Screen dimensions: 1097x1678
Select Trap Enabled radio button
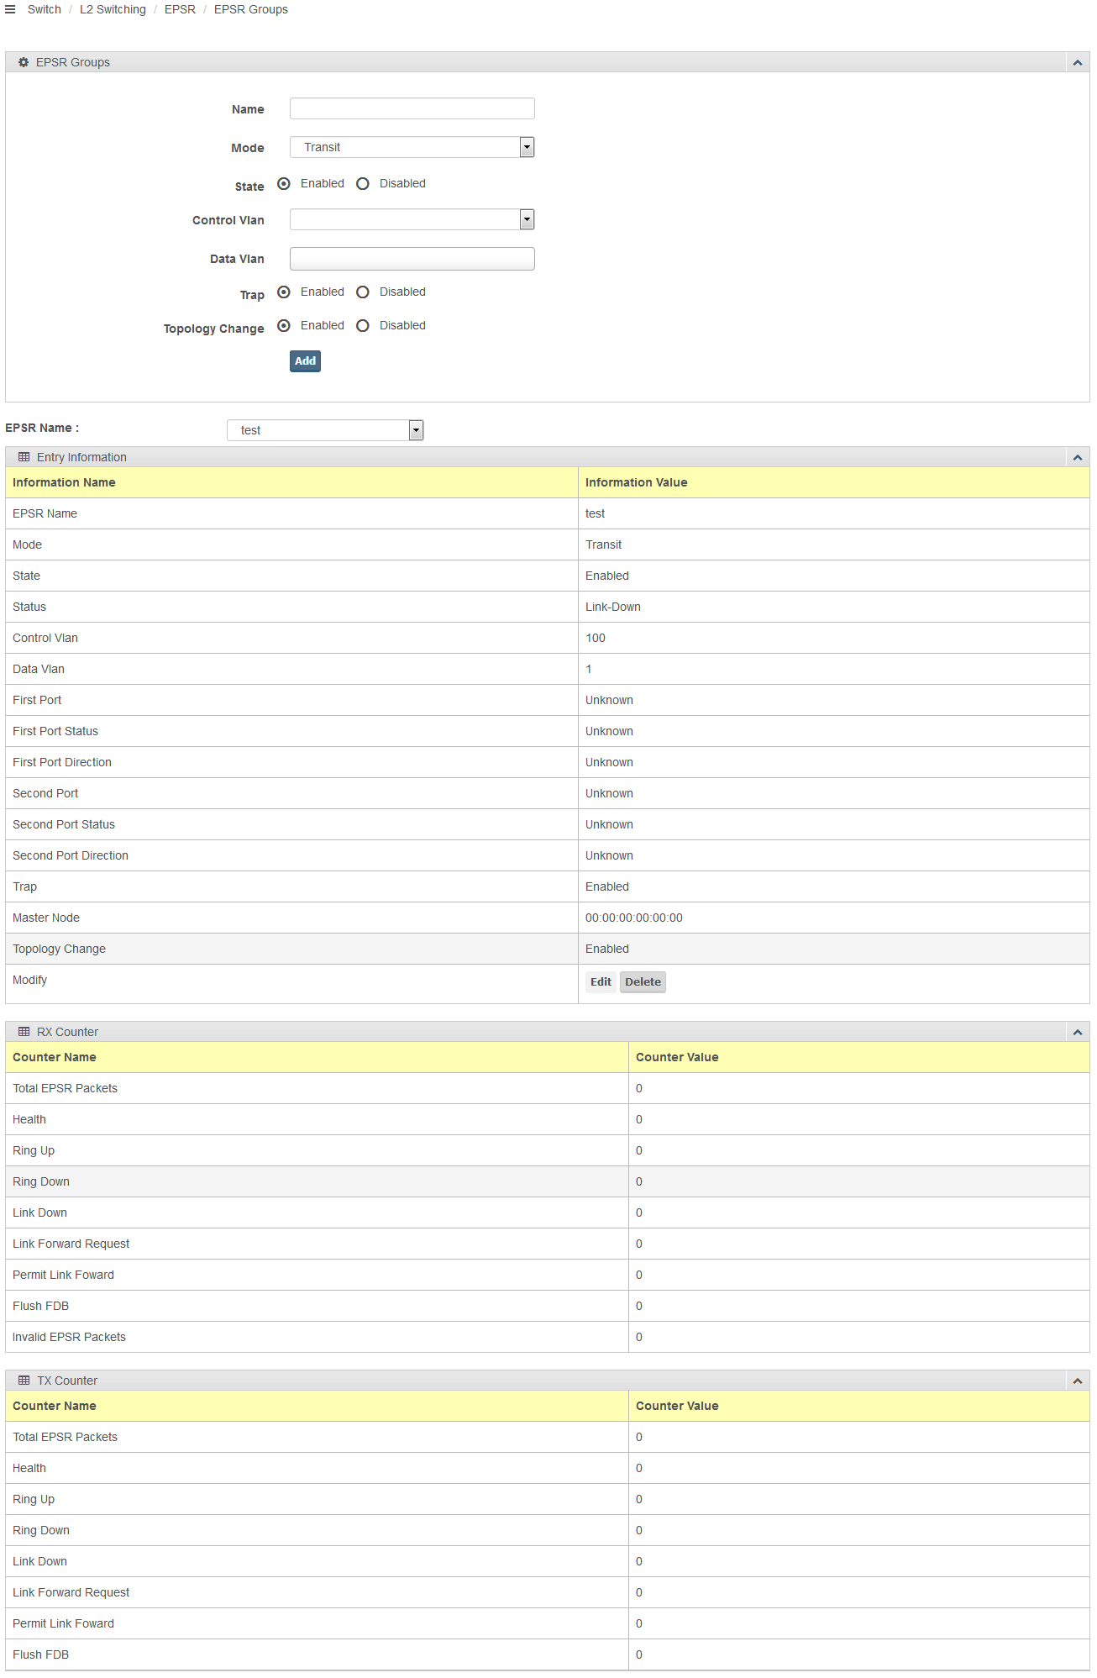tap(284, 292)
